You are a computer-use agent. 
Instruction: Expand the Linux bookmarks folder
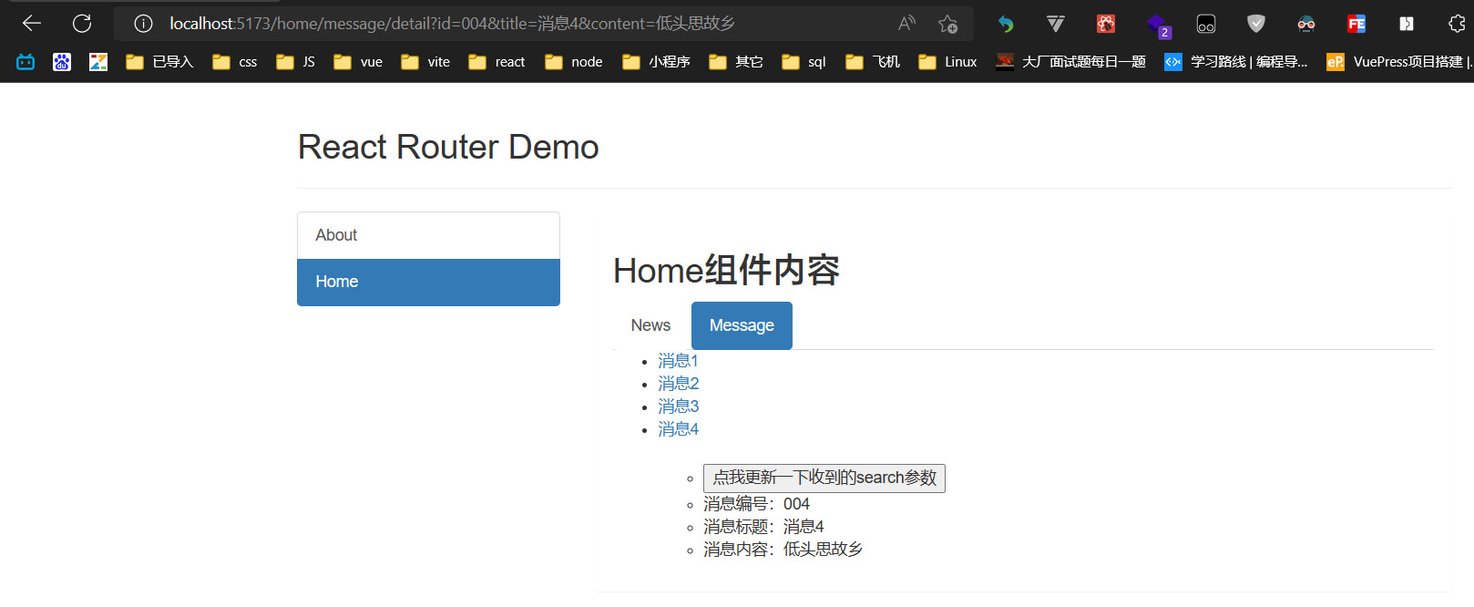[947, 62]
